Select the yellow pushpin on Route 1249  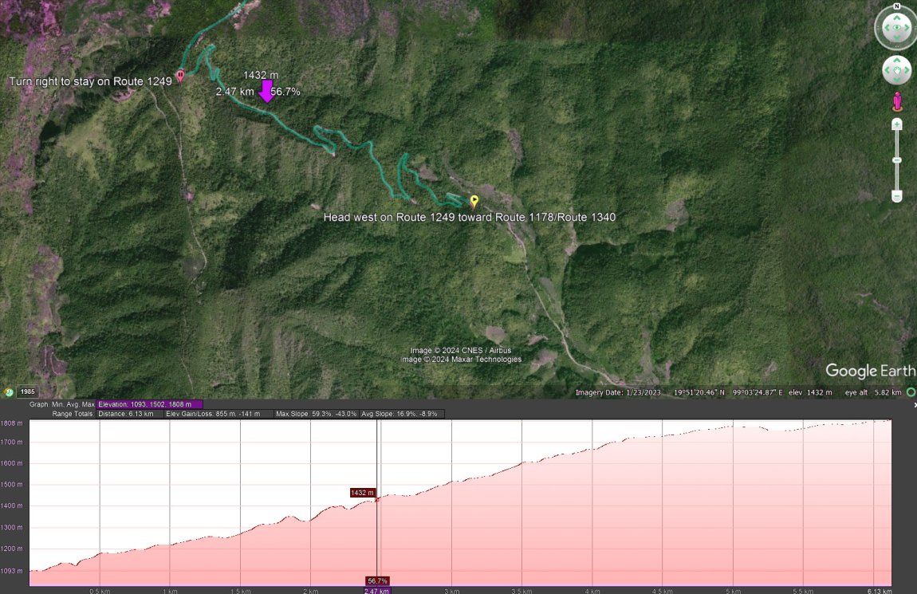point(473,202)
